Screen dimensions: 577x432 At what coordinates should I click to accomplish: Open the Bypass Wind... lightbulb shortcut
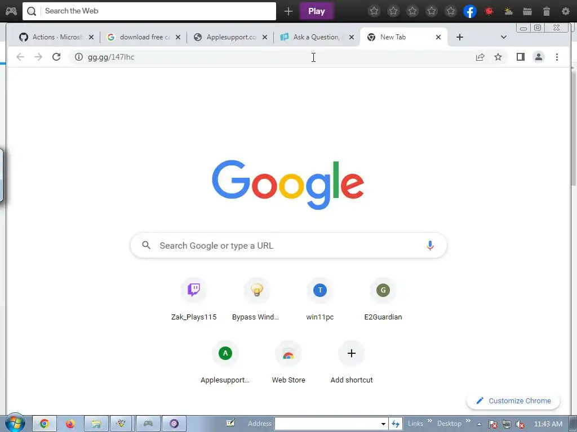[257, 300]
